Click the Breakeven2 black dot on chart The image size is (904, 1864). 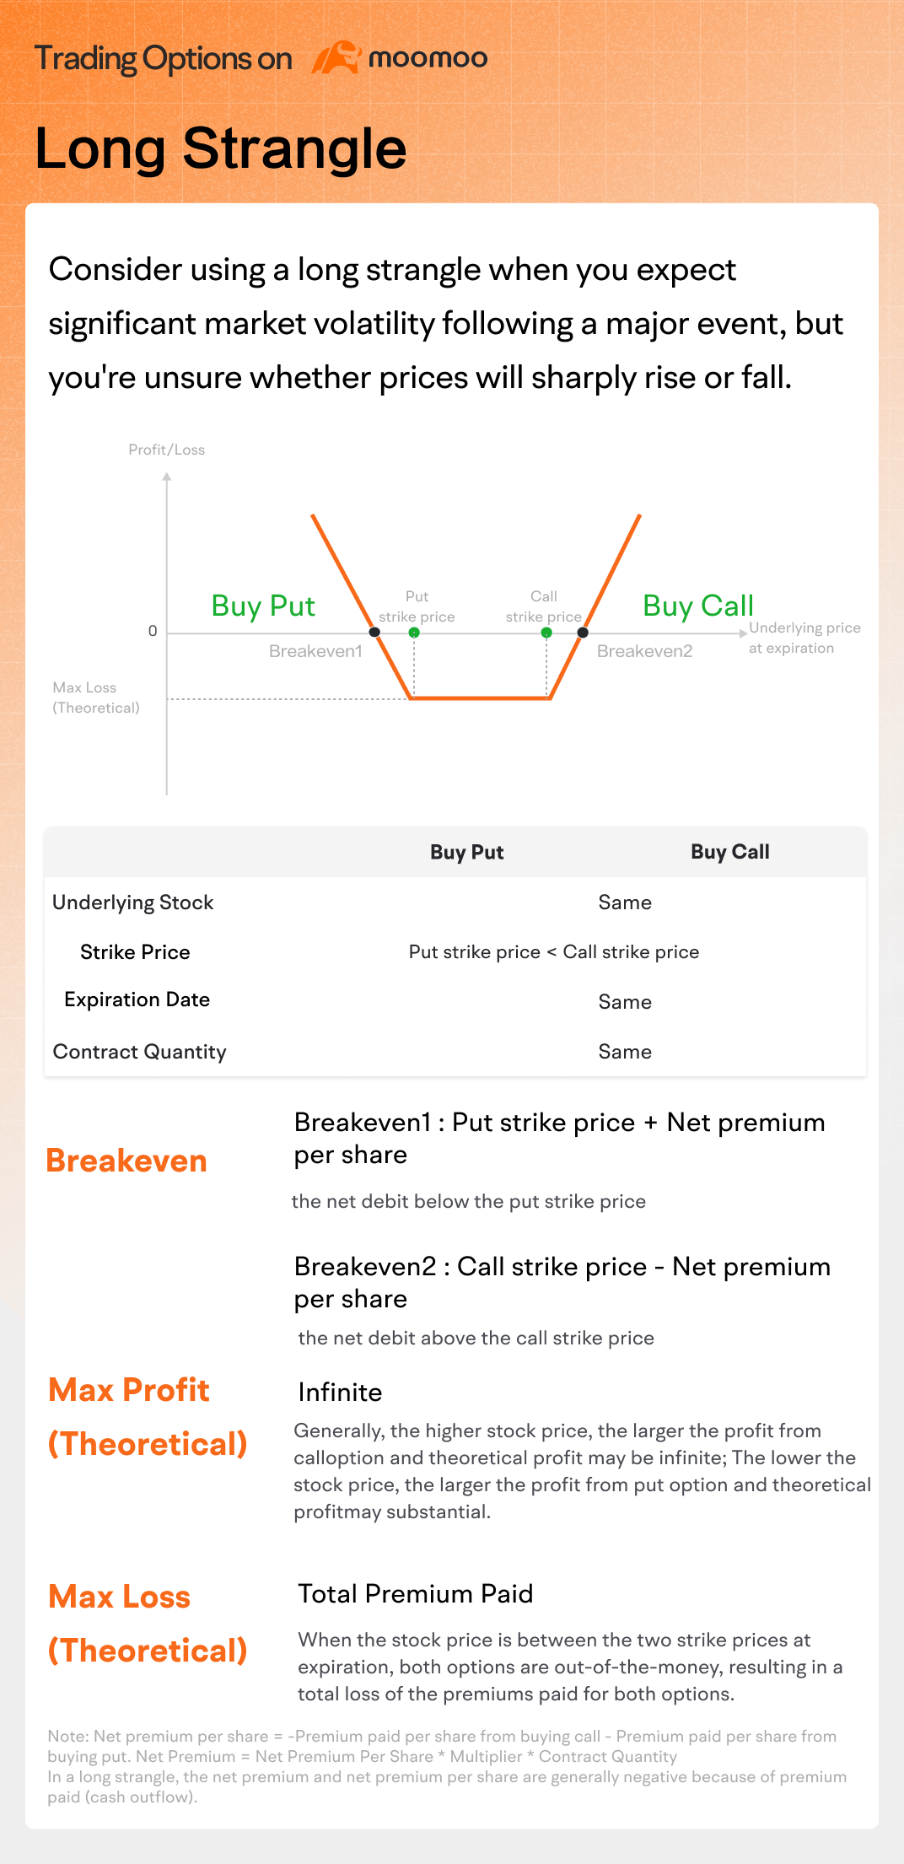[x=583, y=632]
